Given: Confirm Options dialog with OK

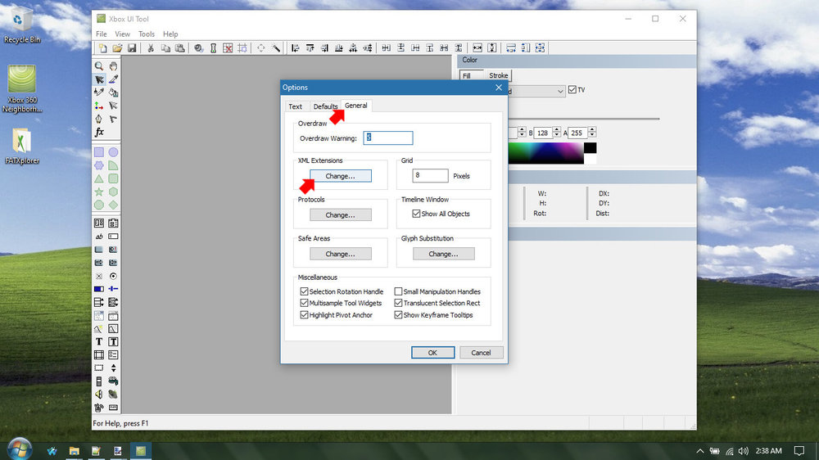Looking at the screenshot, I should tap(432, 353).
